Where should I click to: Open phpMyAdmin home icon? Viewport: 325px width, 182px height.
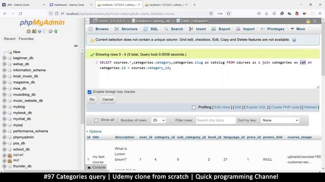coord(28,31)
